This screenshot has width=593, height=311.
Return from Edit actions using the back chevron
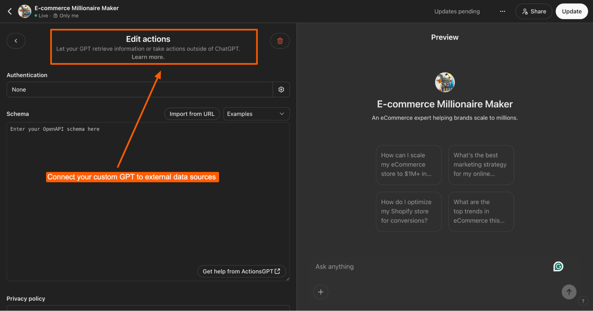coord(16,41)
